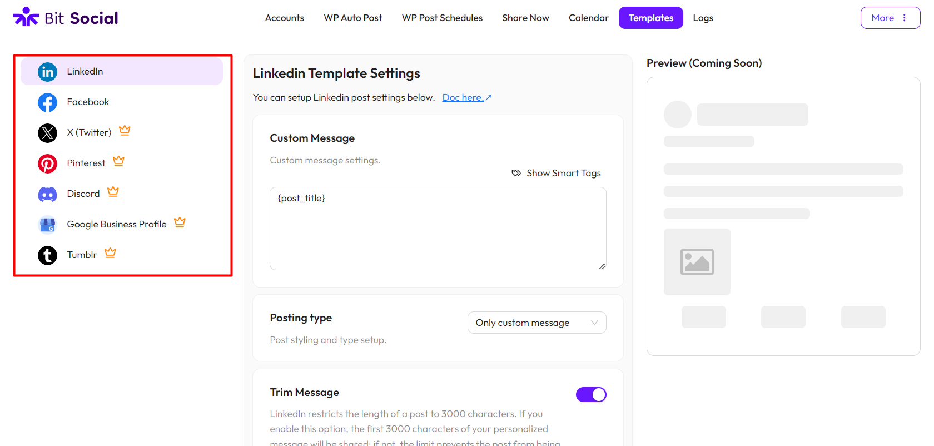The height and width of the screenshot is (446, 934).
Task: Open the More menu button
Action: [x=890, y=18]
